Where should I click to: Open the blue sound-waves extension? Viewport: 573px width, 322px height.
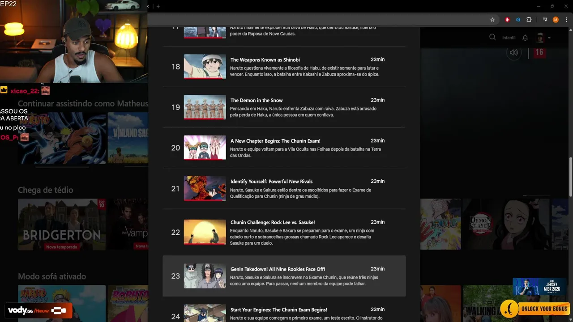coord(518,20)
